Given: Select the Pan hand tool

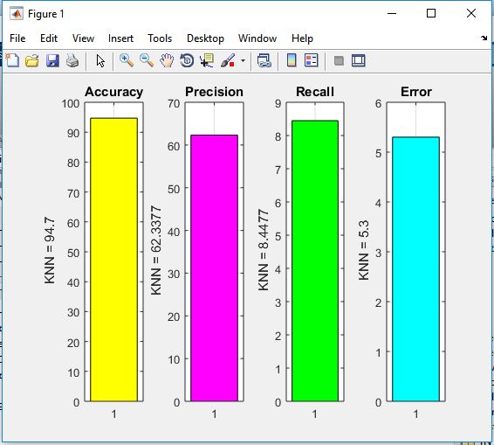Looking at the screenshot, I should tap(167, 60).
